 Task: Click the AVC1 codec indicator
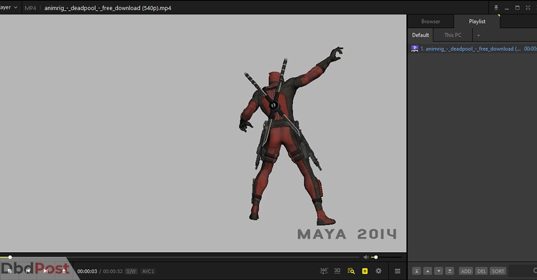click(148, 271)
